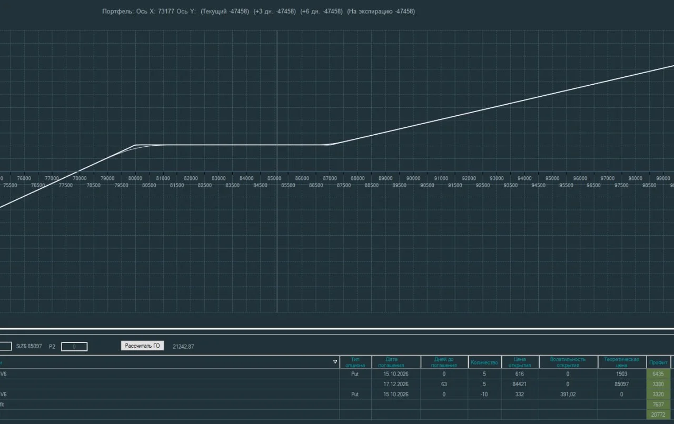The image size is (674, 424).
Task: Click the "Профит" column header
Action: 658,362
